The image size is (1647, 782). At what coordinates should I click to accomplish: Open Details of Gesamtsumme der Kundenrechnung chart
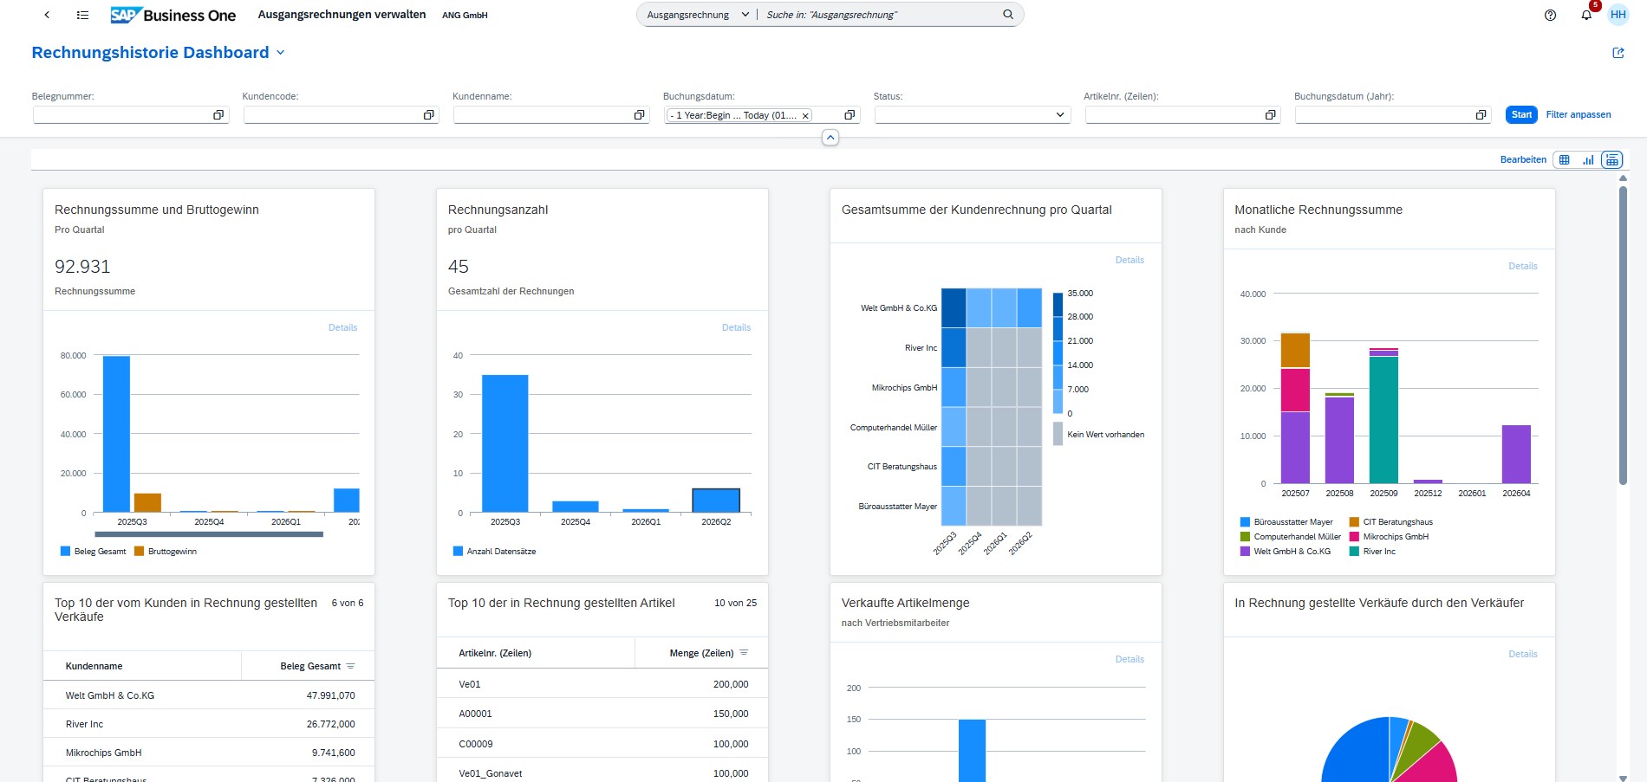[x=1129, y=259]
